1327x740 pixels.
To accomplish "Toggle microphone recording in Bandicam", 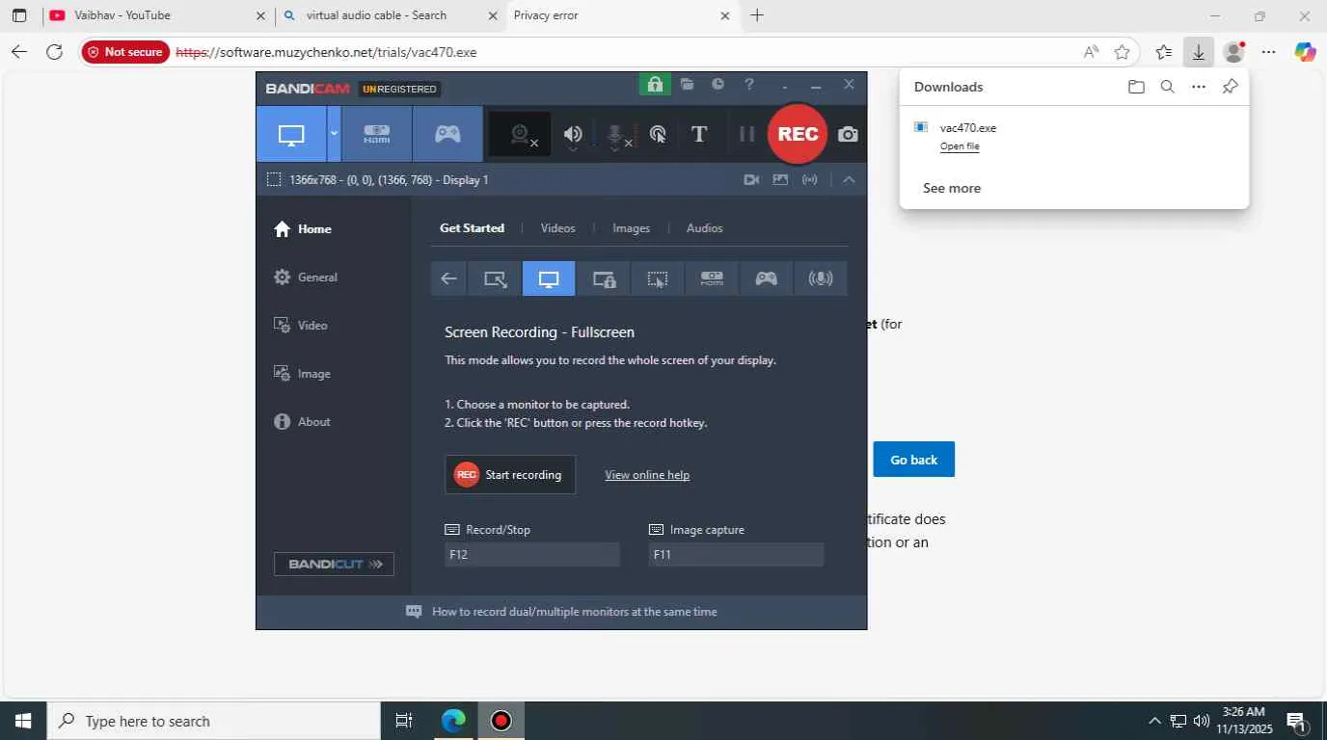I will [615, 135].
